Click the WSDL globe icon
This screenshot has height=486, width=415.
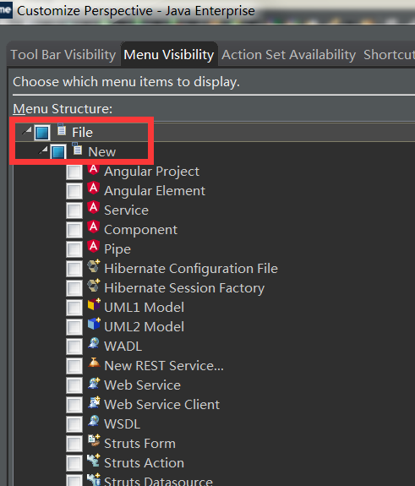point(94,421)
